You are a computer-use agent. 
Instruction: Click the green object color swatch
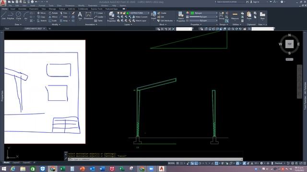pos(192,13)
